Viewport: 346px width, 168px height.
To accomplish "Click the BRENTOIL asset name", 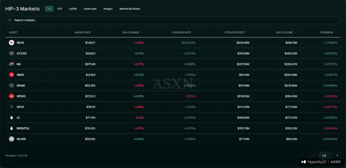I will [x=23, y=128].
